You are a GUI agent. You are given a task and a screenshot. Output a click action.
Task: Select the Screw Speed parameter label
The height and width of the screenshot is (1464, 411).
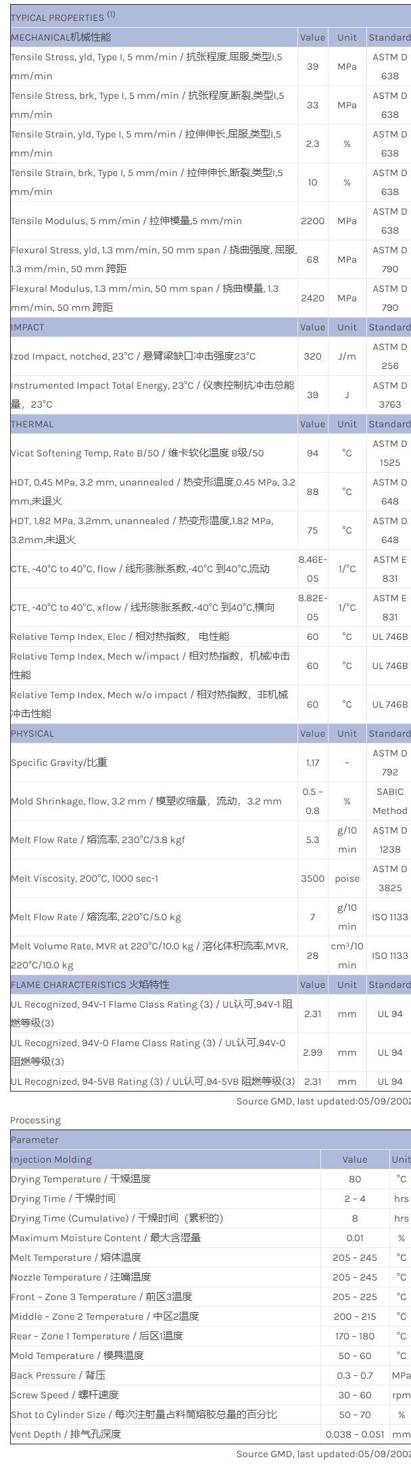click(x=65, y=1394)
